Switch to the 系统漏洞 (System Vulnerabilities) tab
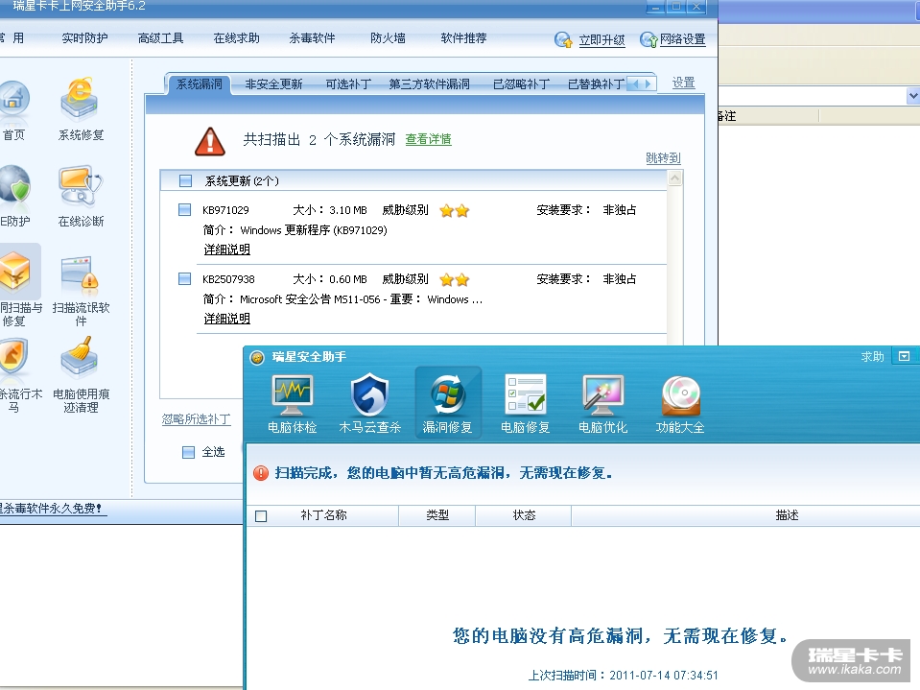This screenshot has height=690, width=920. pos(199,84)
